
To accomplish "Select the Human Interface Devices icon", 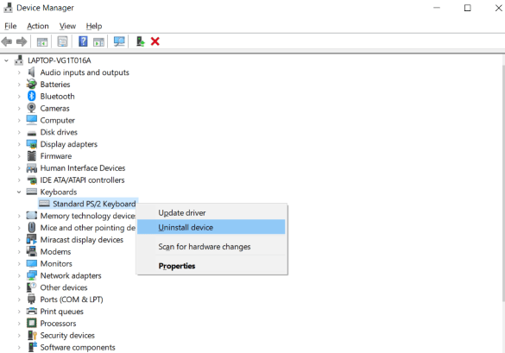I will (x=32, y=167).
